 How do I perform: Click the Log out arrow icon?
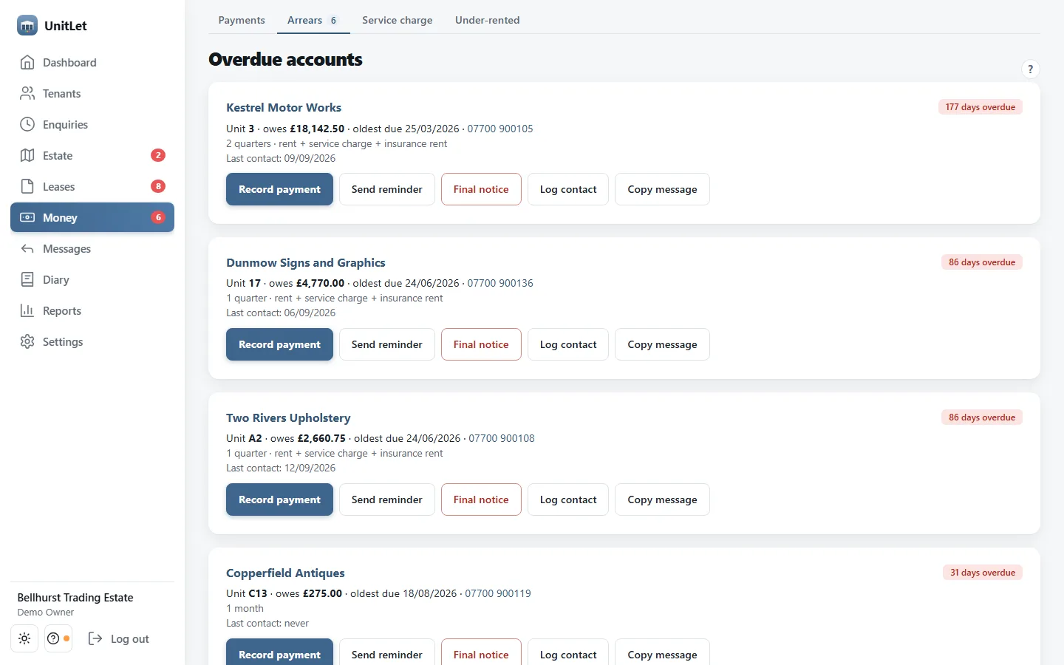click(95, 639)
